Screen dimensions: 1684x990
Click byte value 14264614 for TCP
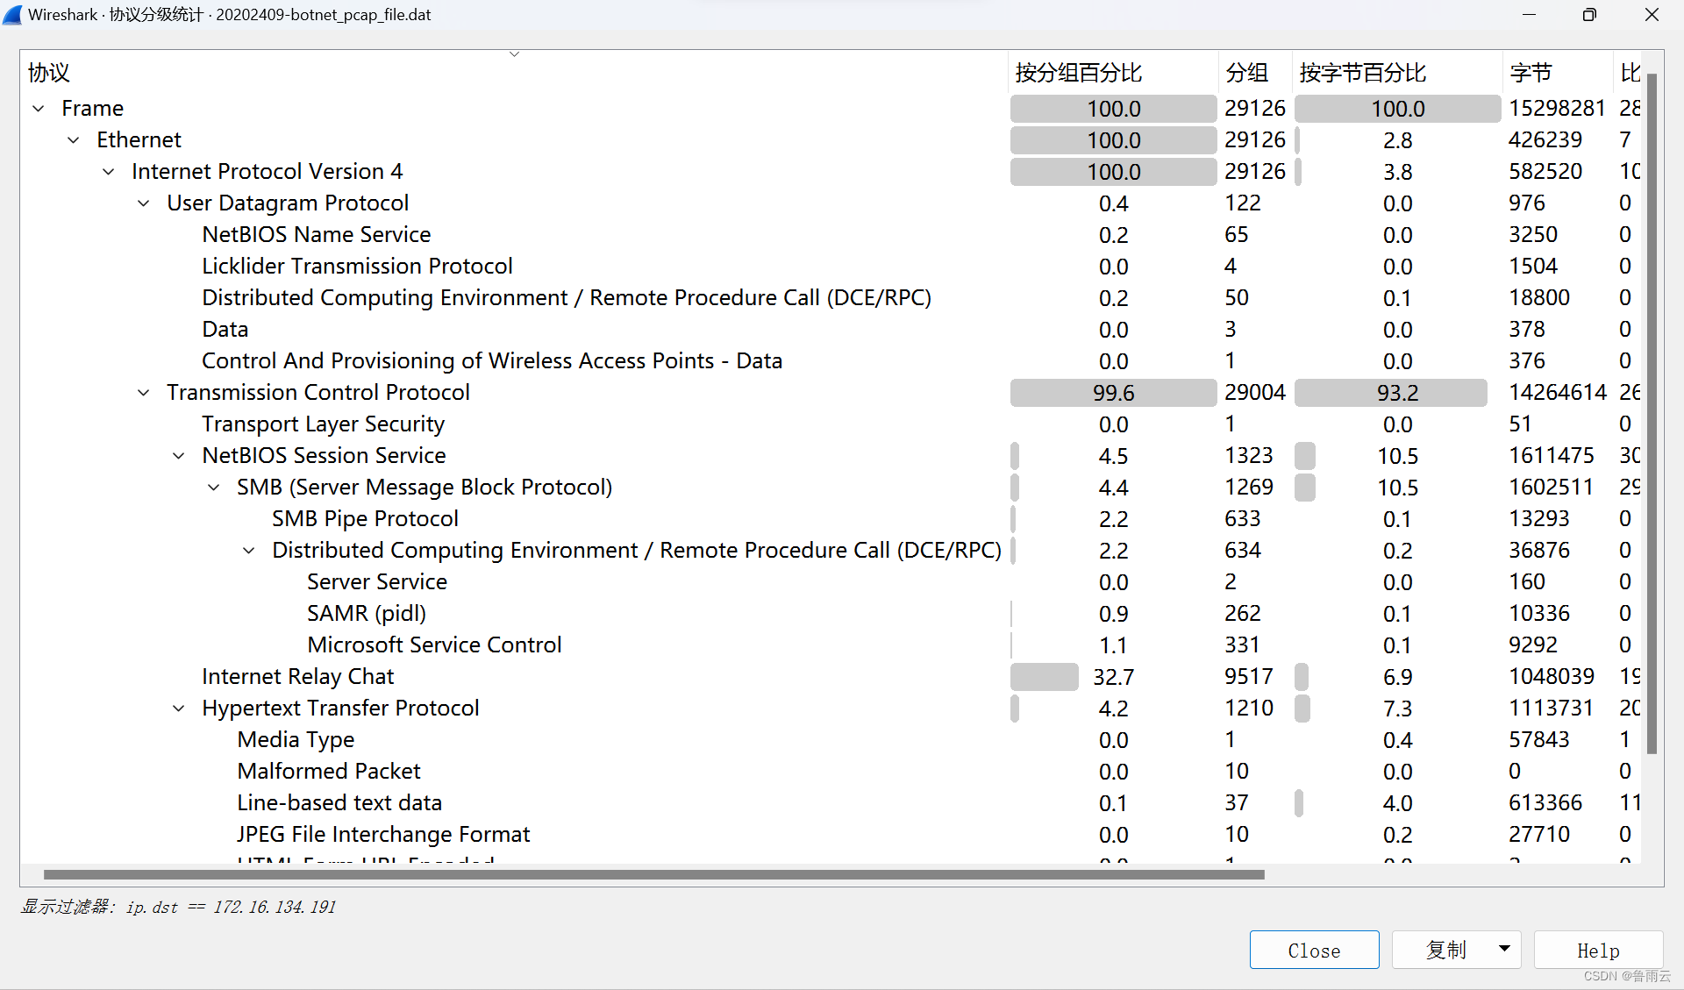coord(1558,393)
